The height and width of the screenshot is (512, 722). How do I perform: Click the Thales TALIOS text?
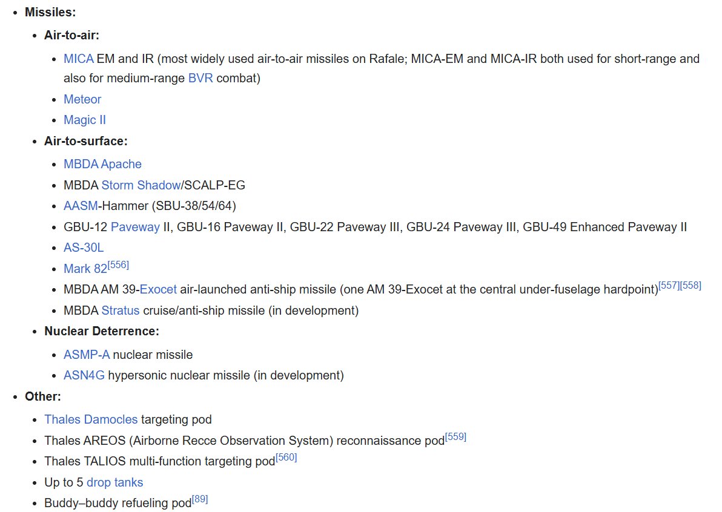coord(85,461)
